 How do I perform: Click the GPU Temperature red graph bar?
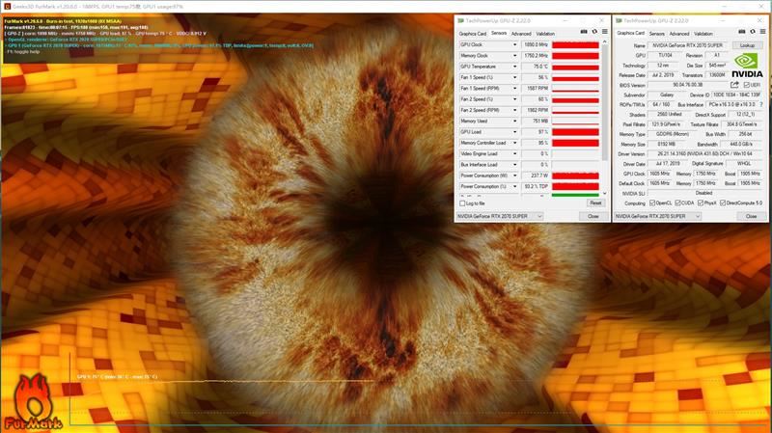(x=575, y=67)
